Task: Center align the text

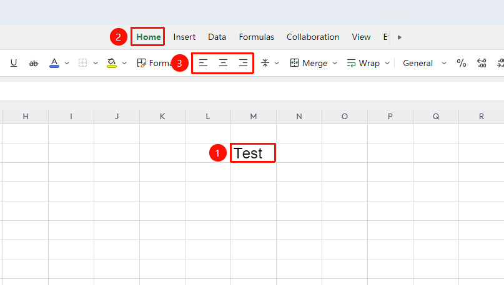Action: click(x=223, y=63)
